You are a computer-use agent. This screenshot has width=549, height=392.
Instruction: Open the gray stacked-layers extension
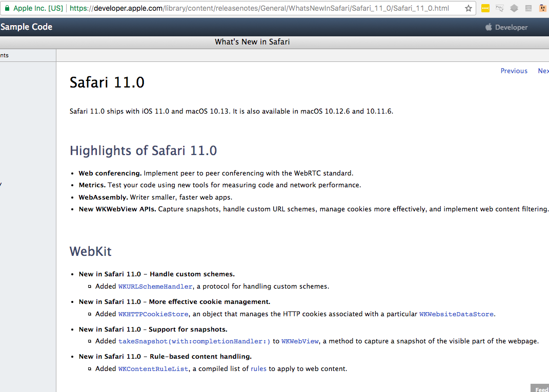coord(514,8)
